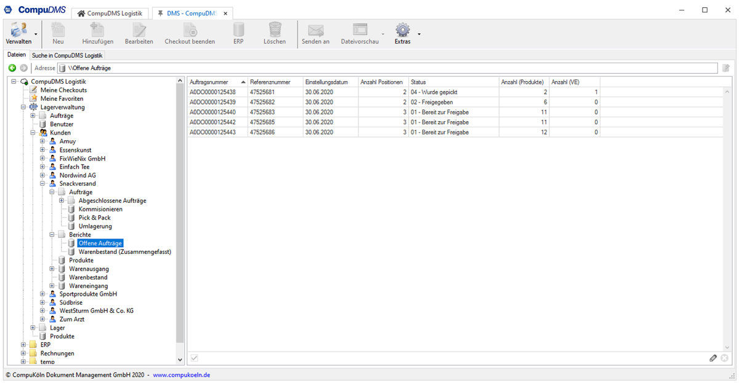Sort by the Status column header
Screen dimensions: 739x383
click(x=454, y=82)
